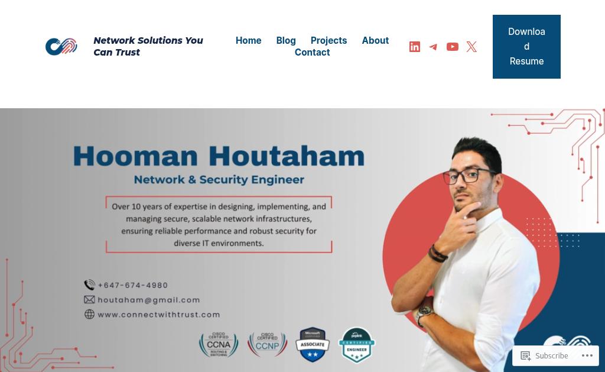Go to the Home menu item

(x=249, y=41)
